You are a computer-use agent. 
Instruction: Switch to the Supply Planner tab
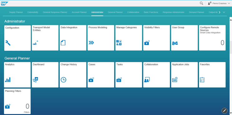coord(16,12)
